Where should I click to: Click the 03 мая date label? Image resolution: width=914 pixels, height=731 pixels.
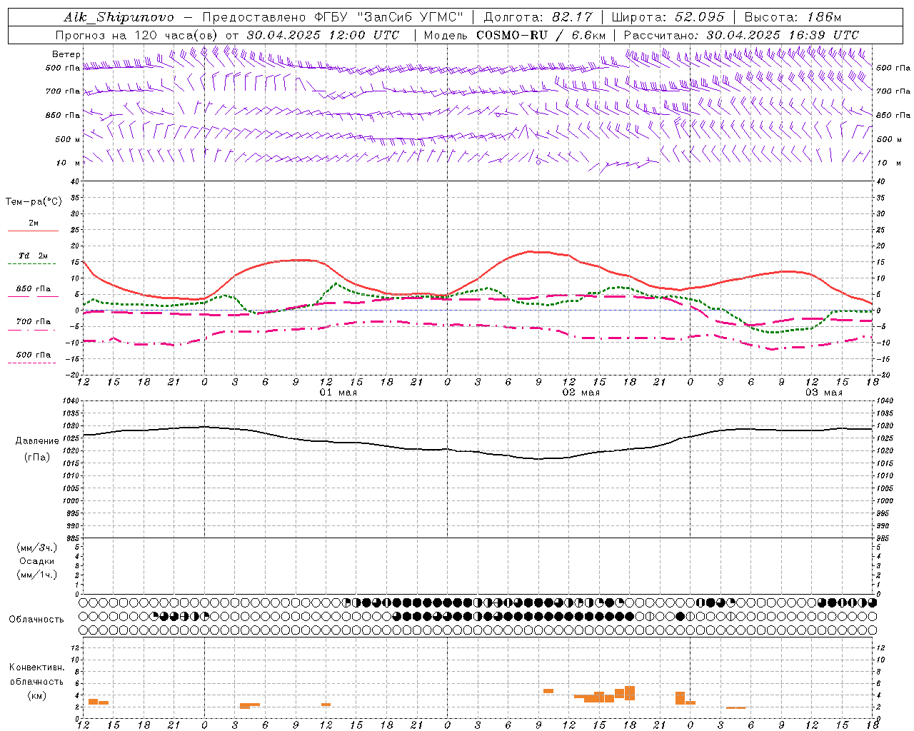pos(824,393)
